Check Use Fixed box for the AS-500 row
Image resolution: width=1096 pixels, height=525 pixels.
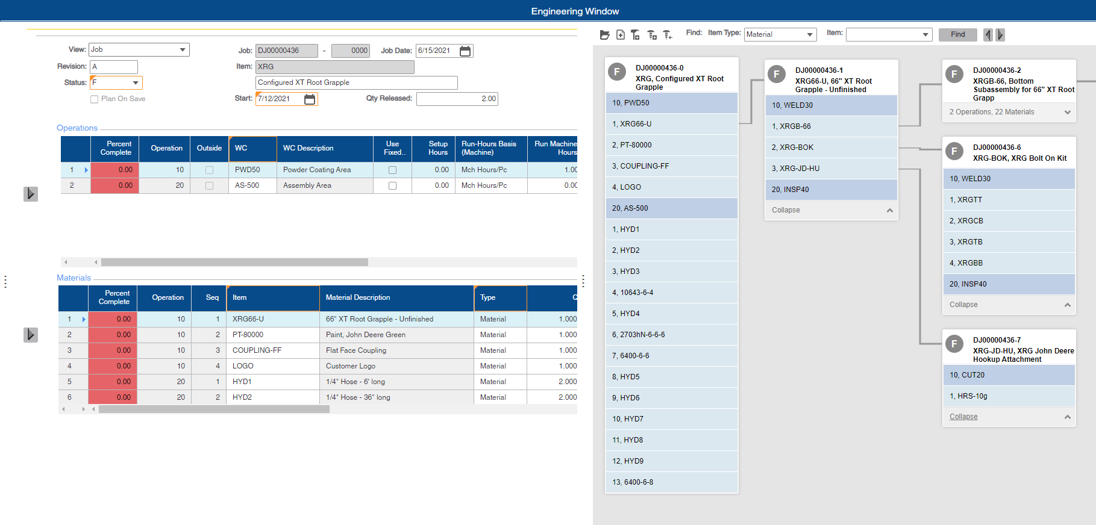point(392,186)
